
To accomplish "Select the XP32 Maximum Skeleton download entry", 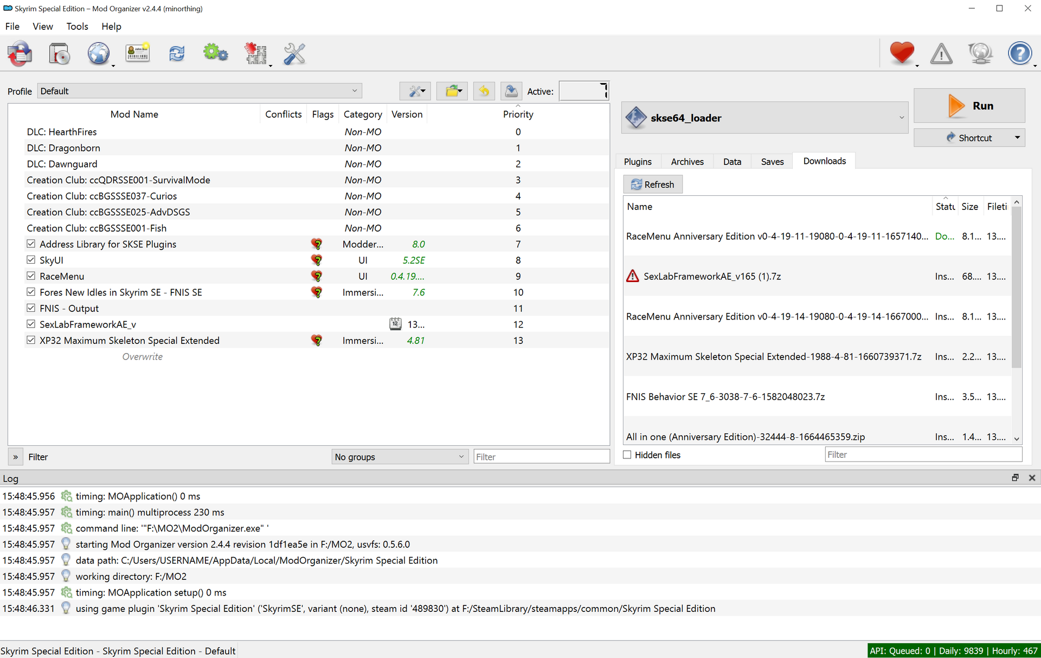I will click(818, 356).
